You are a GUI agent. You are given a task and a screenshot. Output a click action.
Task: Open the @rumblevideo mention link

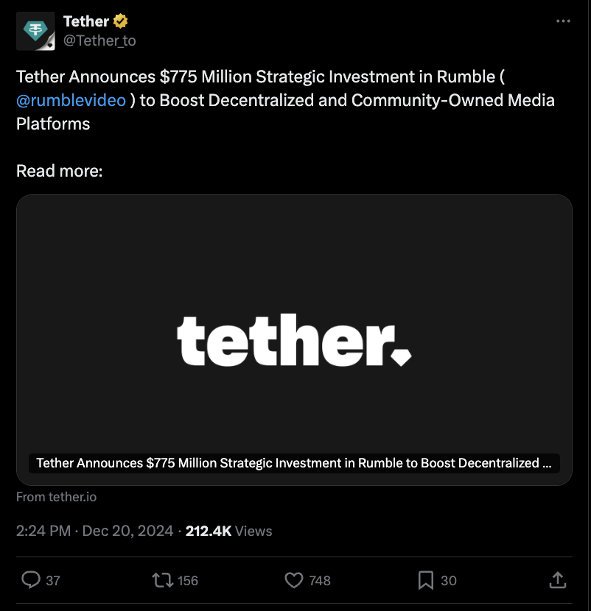coord(71,100)
